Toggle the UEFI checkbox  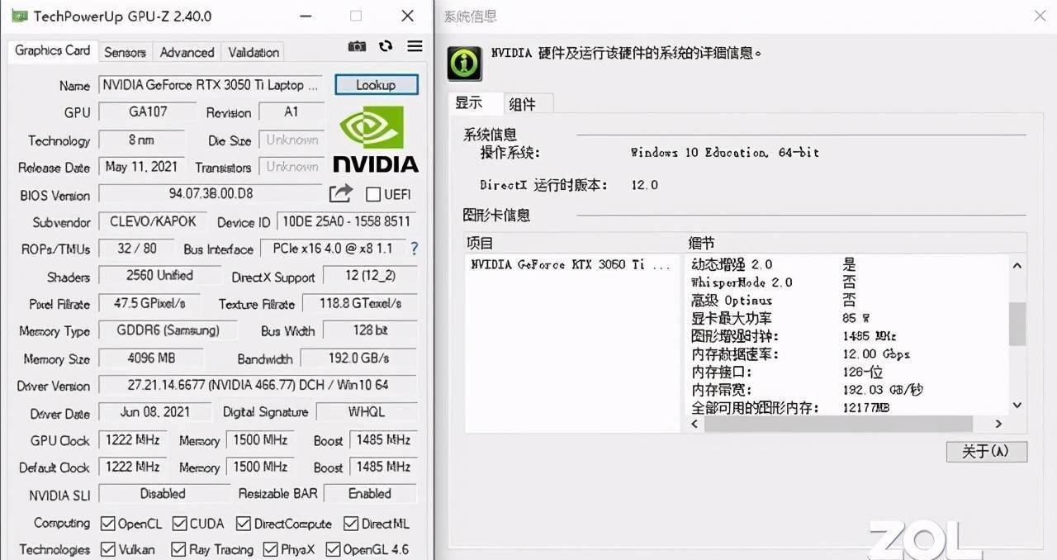(372, 195)
